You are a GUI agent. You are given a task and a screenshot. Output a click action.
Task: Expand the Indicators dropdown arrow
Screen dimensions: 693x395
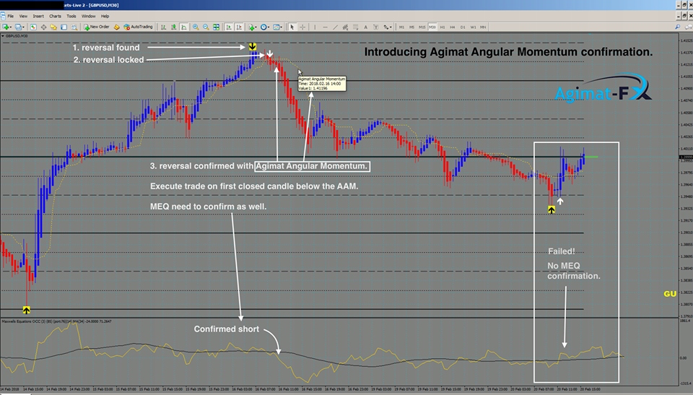256,27
